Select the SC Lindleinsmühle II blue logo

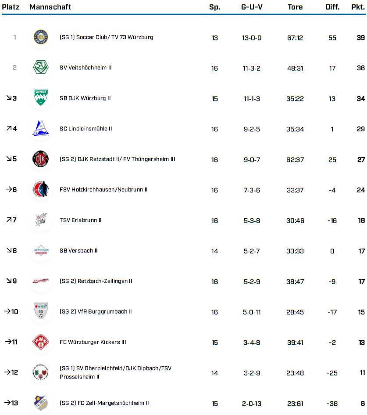(41, 129)
